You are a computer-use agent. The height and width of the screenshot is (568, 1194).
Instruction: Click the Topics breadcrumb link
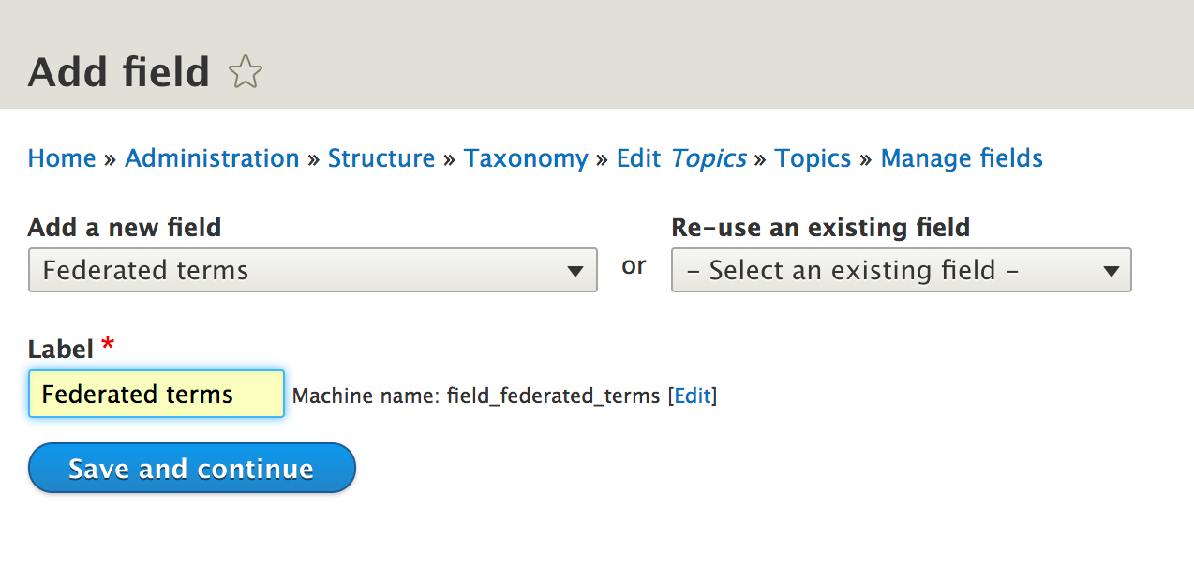[x=813, y=158]
